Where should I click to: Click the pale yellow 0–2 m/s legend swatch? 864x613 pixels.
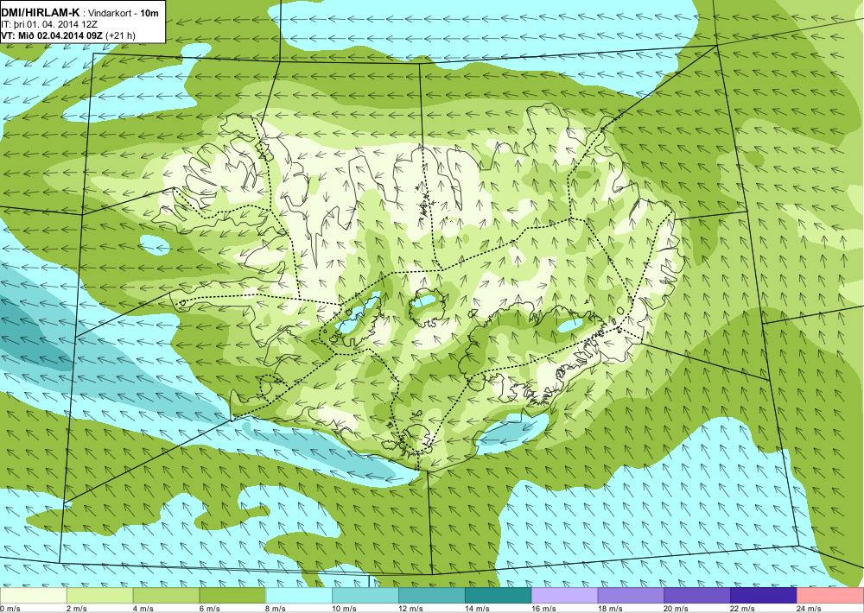[x=34, y=596]
